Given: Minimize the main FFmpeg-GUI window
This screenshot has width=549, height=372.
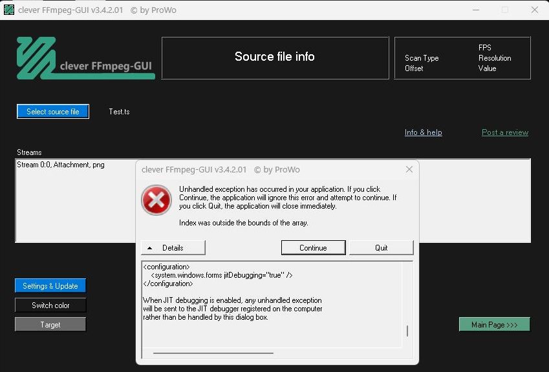Looking at the screenshot, I should tap(476, 10).
